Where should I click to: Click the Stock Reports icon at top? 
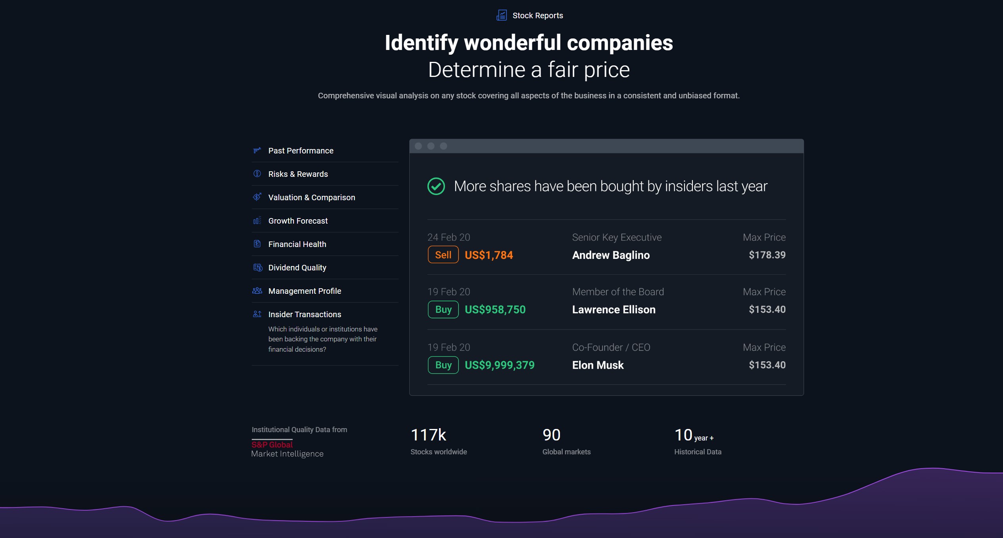[x=502, y=15]
